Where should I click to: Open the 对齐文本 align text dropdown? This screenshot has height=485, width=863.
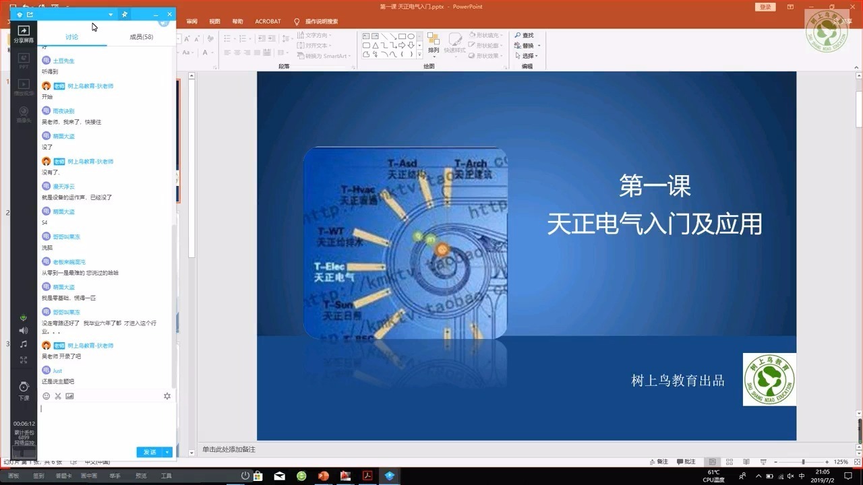tap(315, 46)
